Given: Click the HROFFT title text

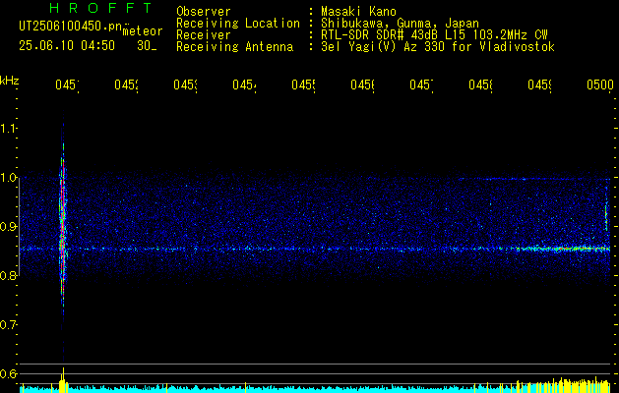Looking at the screenshot, I should click(x=101, y=8).
